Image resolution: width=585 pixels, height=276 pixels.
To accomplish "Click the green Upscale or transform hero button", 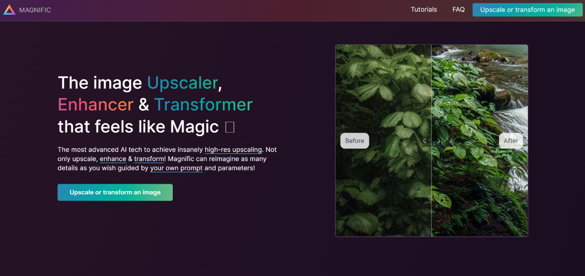I will (115, 192).
